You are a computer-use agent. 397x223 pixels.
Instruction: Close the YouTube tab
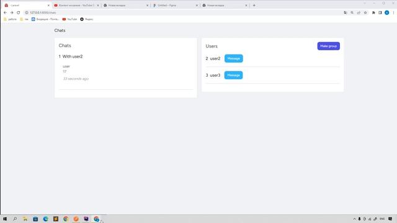[x=98, y=6]
